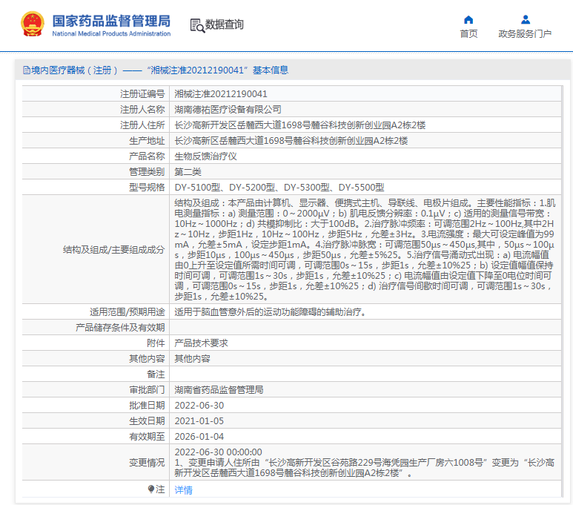
Task: Open the 详情 link
Action: point(183,489)
